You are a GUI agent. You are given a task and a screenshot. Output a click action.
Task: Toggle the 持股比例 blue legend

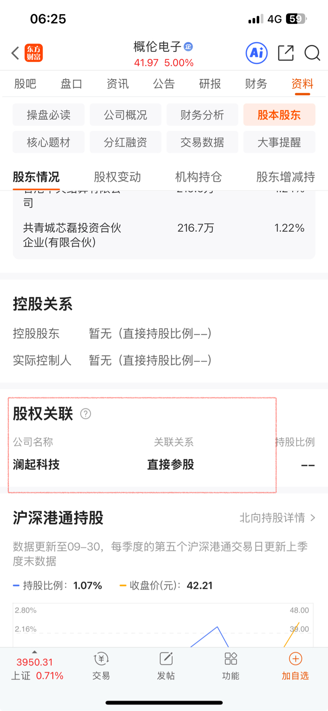(58, 585)
